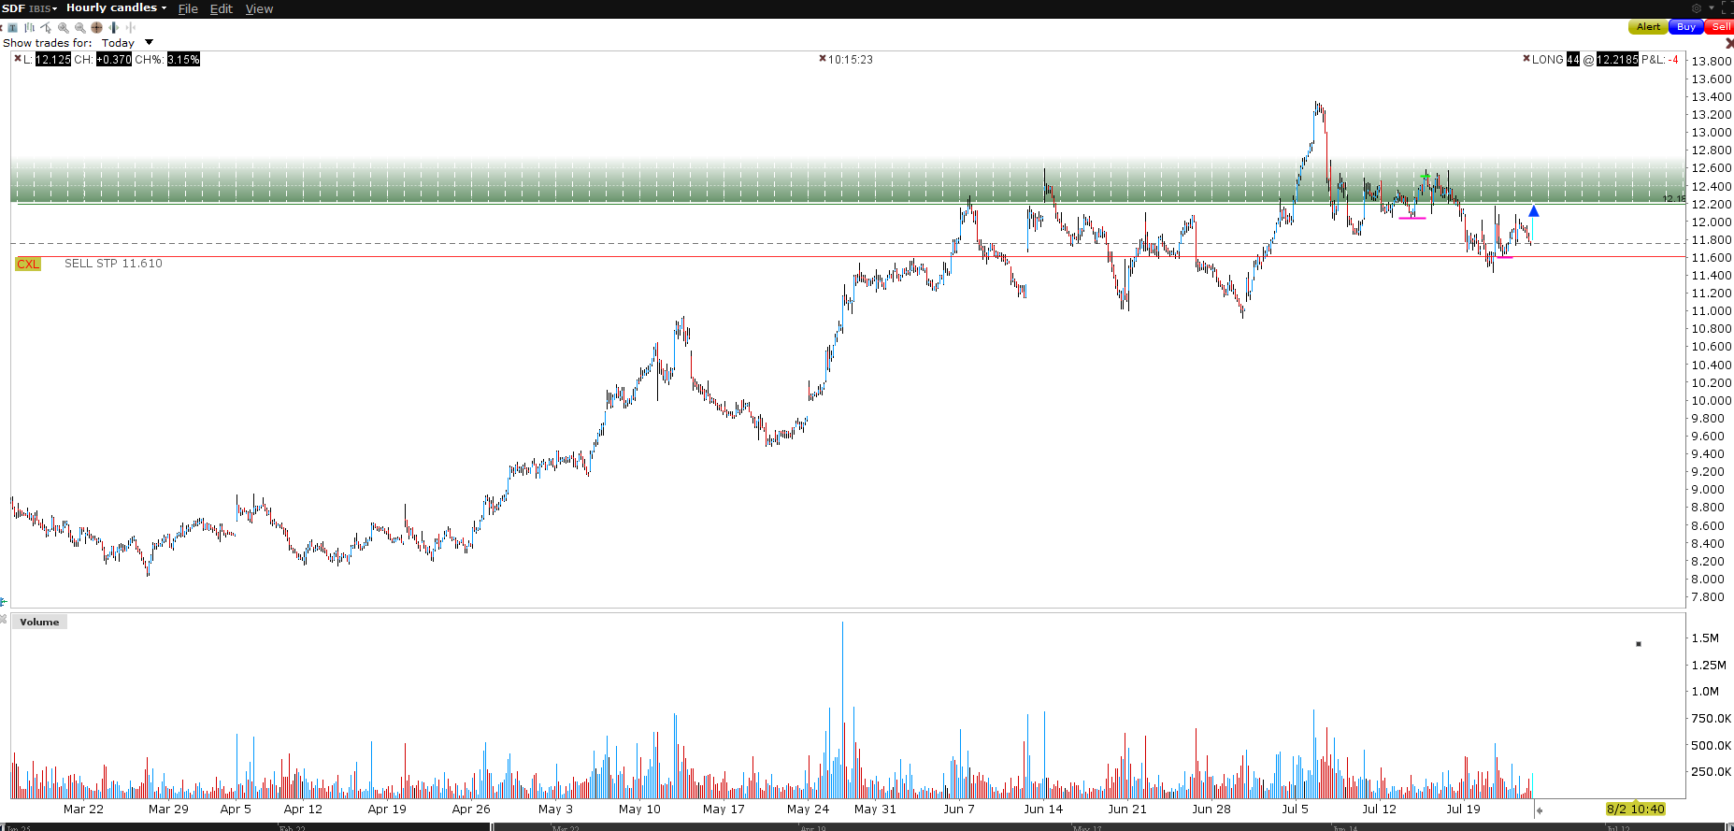This screenshot has height=831, width=1734.
Task: Click the Mar 22 date axis label
Action: (x=83, y=810)
